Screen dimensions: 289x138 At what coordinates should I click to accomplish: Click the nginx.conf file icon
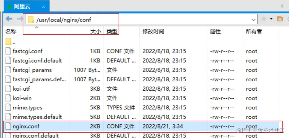8,126
